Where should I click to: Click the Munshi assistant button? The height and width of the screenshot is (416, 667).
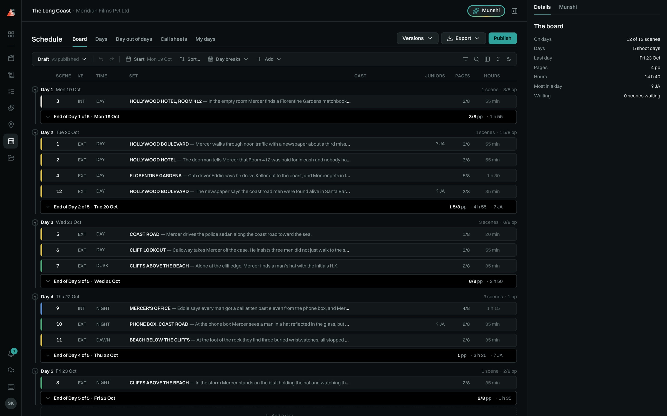pos(486,11)
